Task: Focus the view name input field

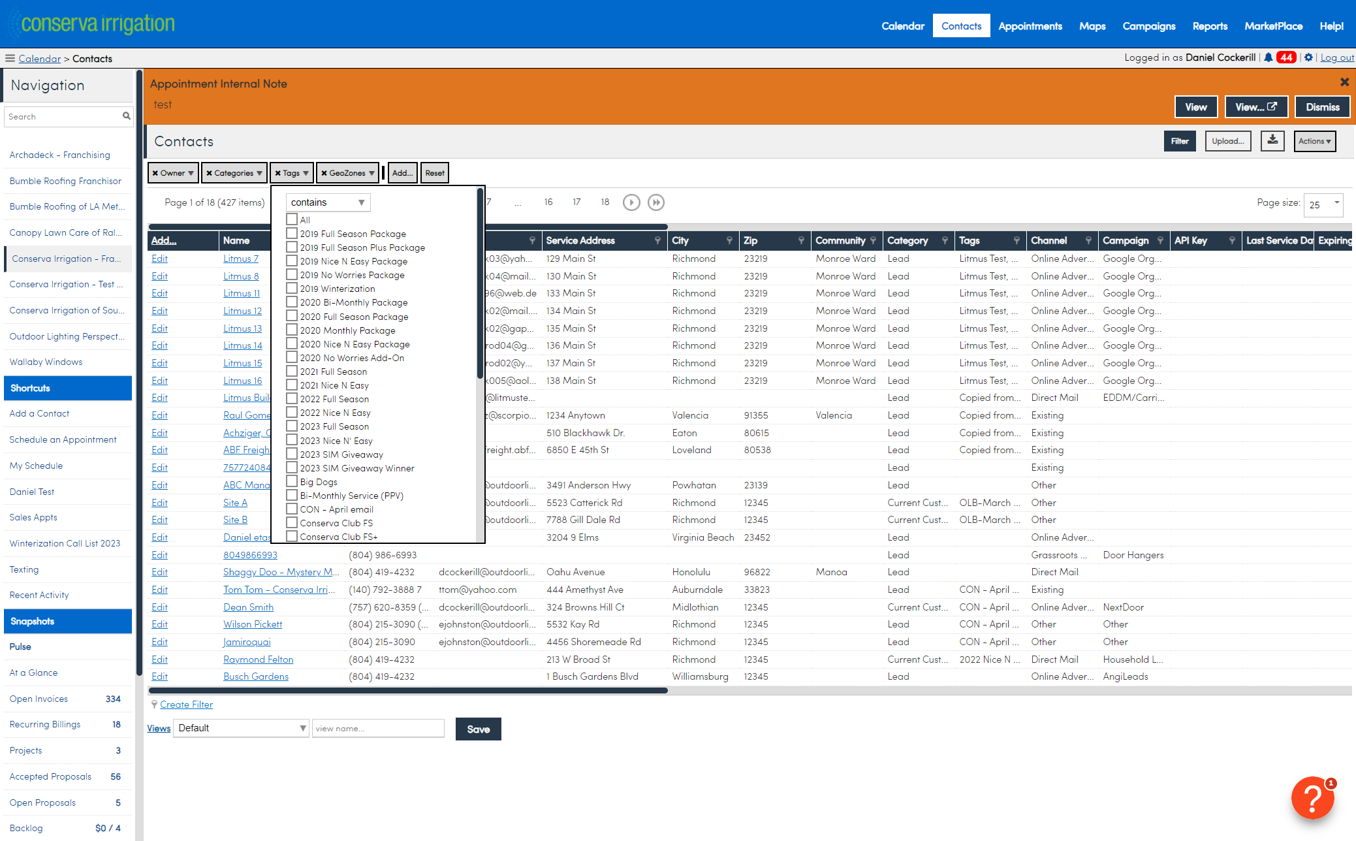Action: click(378, 728)
